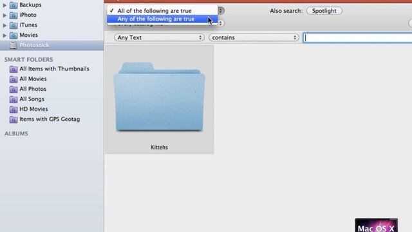The width and height of the screenshot is (412, 232).
Task: Open the 'contains' operator dropdown
Action: point(254,37)
